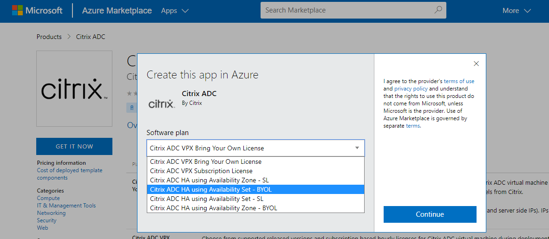Click the Continue button
Viewport: 549px width, 239px height.
(x=430, y=214)
